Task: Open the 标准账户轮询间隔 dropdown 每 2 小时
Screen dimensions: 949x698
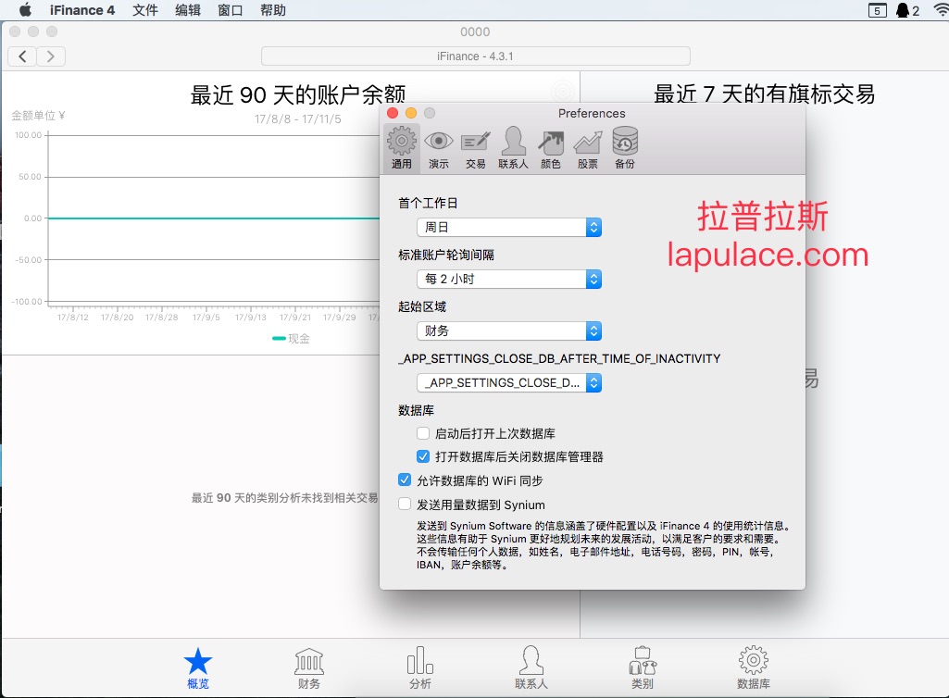Action: point(509,279)
